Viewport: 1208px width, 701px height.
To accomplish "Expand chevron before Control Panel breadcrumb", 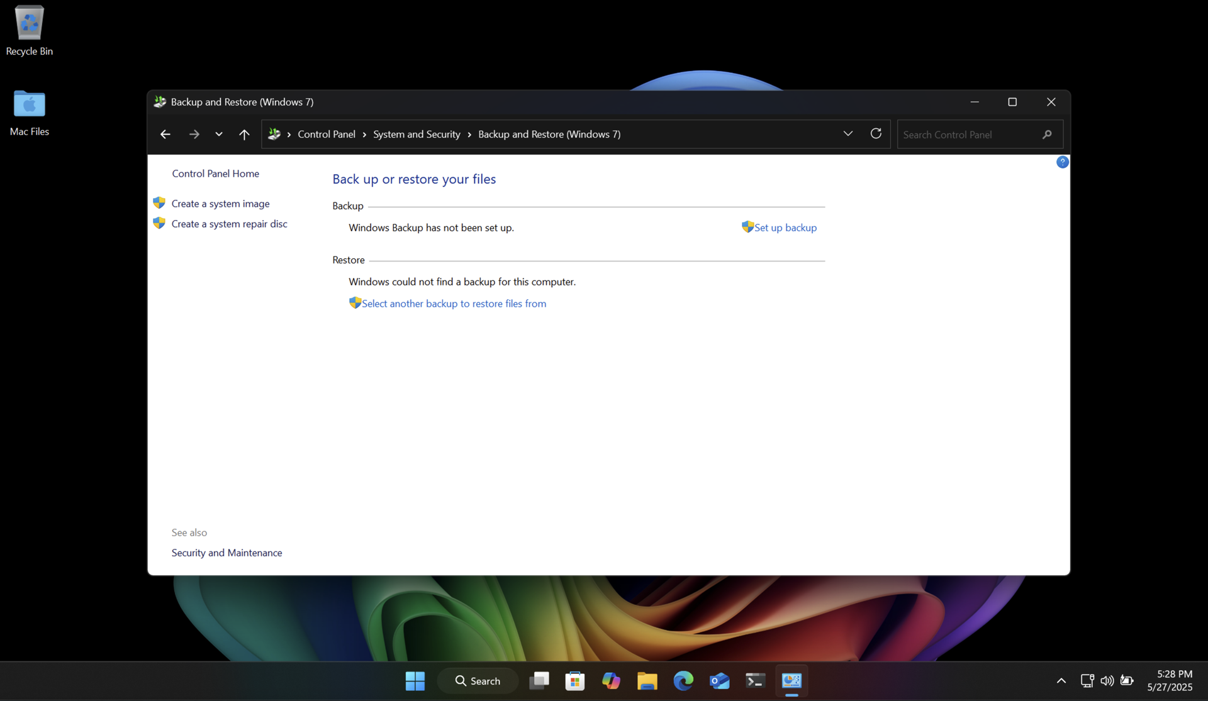I will click(289, 135).
